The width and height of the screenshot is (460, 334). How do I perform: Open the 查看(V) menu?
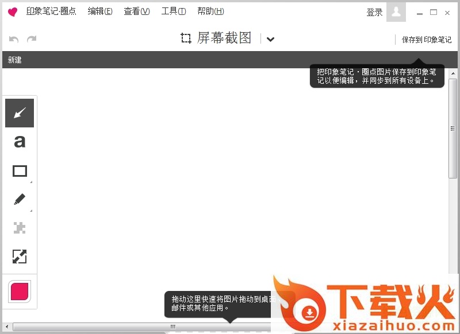[137, 11]
